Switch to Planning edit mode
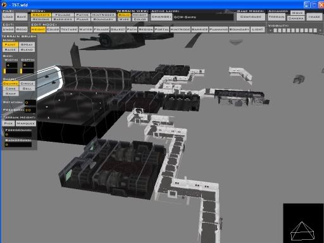Image resolution: width=324 pixels, height=243 pixels. 218,30
